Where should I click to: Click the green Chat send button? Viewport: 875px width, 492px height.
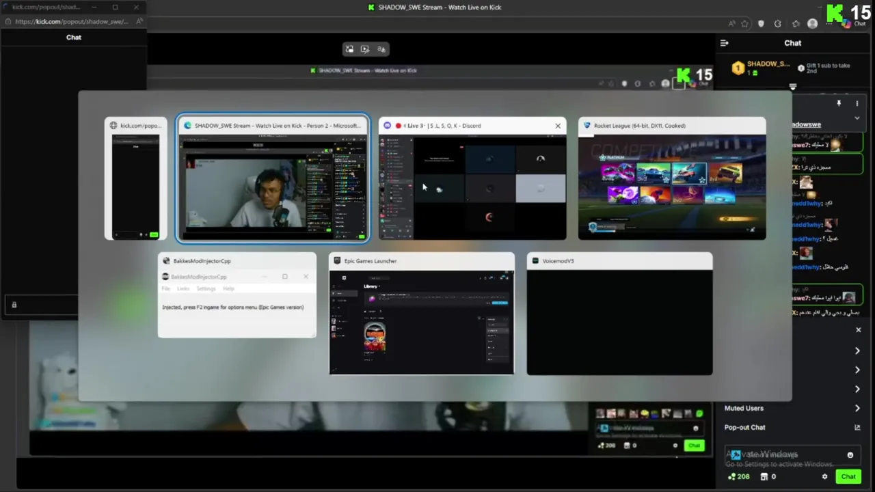point(848,477)
